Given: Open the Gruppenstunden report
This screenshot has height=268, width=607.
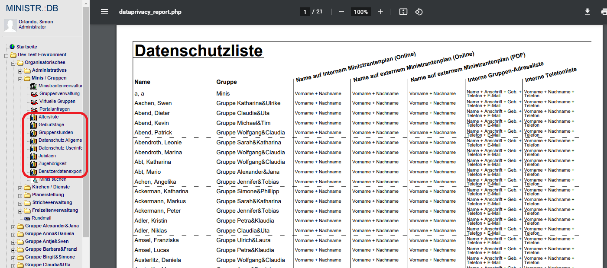Looking at the screenshot, I should pos(56,133).
